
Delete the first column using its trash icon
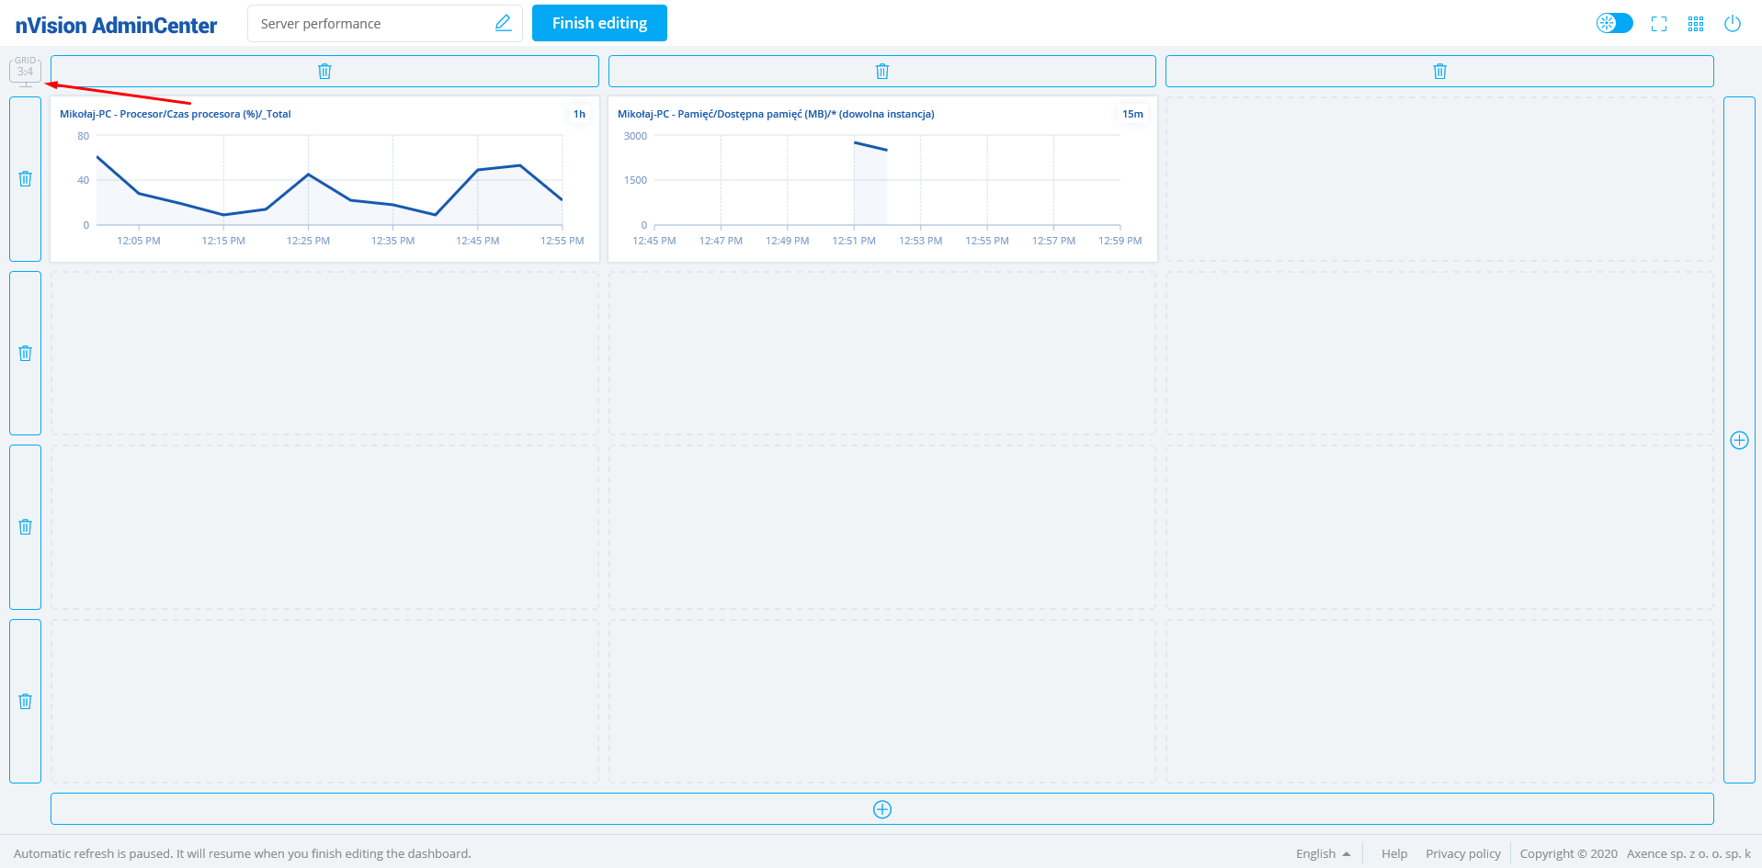324,72
